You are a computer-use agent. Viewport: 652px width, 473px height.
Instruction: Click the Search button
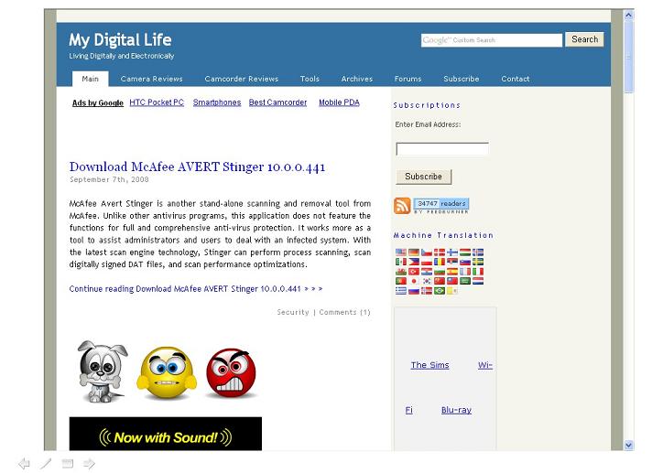[x=584, y=39]
